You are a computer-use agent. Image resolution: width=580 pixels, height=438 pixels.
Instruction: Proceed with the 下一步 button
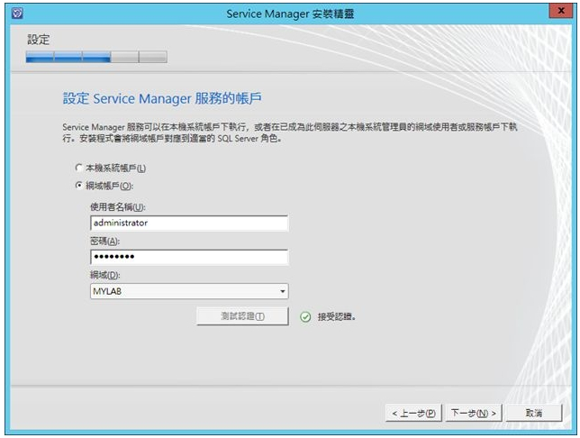pyautogui.click(x=473, y=413)
